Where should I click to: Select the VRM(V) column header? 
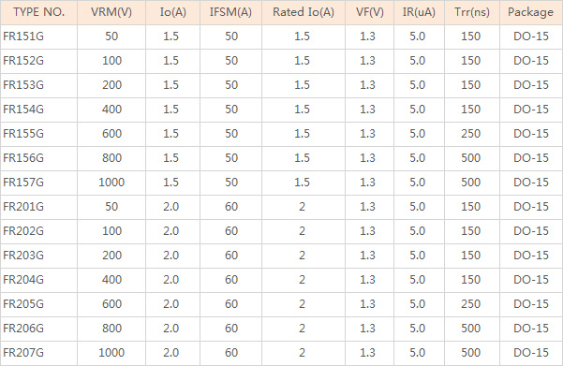coord(111,12)
